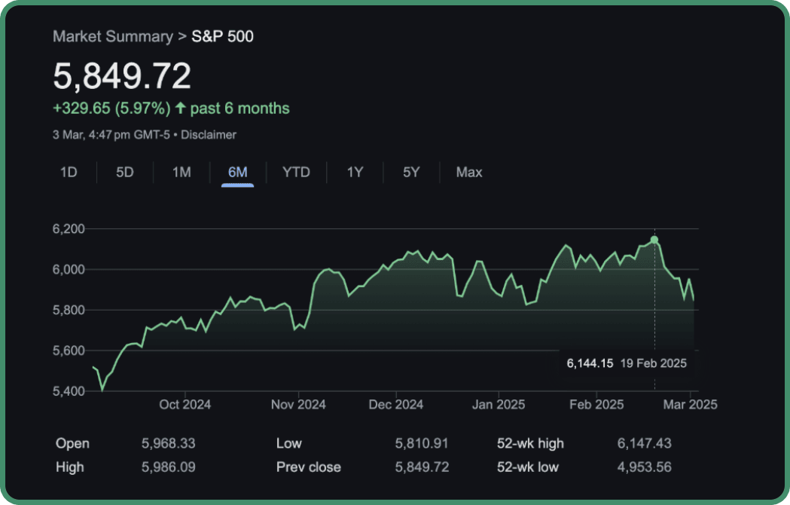
Task: Click the High value 5,986.09
Action: pos(168,467)
